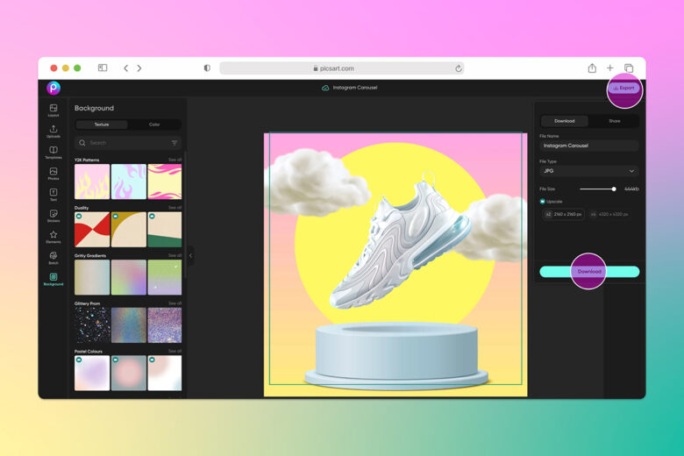Viewport: 684px width, 456px height.
Task: Open the Elements panel
Action: [53, 237]
